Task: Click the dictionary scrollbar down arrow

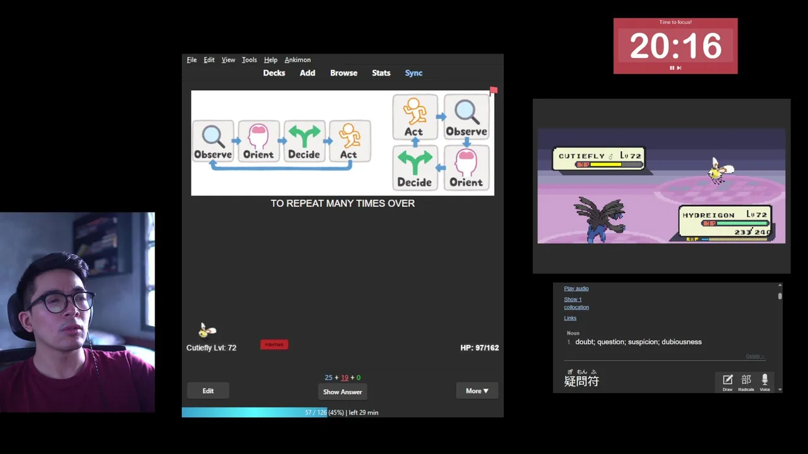Action: 780,390
